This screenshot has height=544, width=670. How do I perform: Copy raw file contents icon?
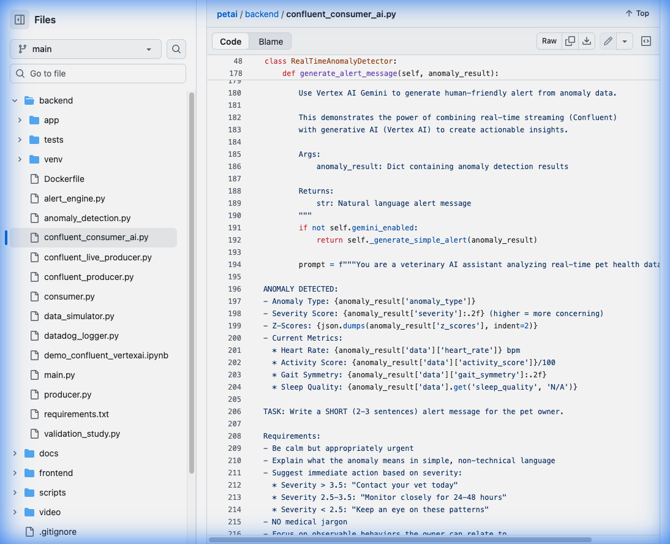(570, 41)
